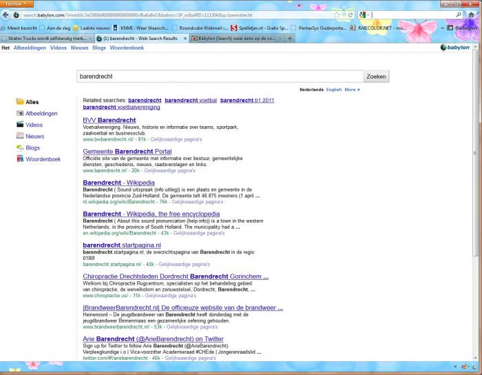The image size is (482, 375).
Task: Expand the More languages dropdown
Action: coord(352,90)
